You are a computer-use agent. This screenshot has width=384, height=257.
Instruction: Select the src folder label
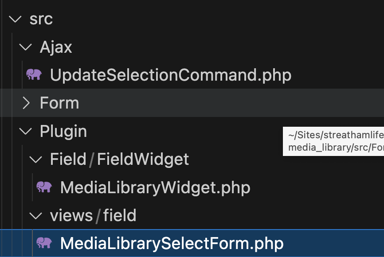pos(41,19)
